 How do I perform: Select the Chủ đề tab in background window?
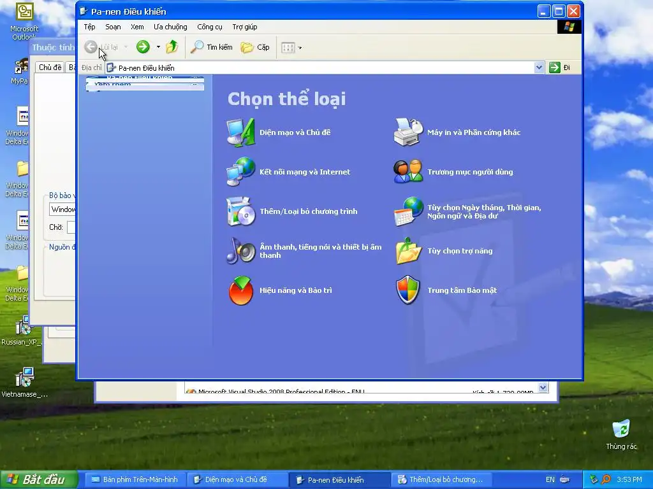coord(50,67)
